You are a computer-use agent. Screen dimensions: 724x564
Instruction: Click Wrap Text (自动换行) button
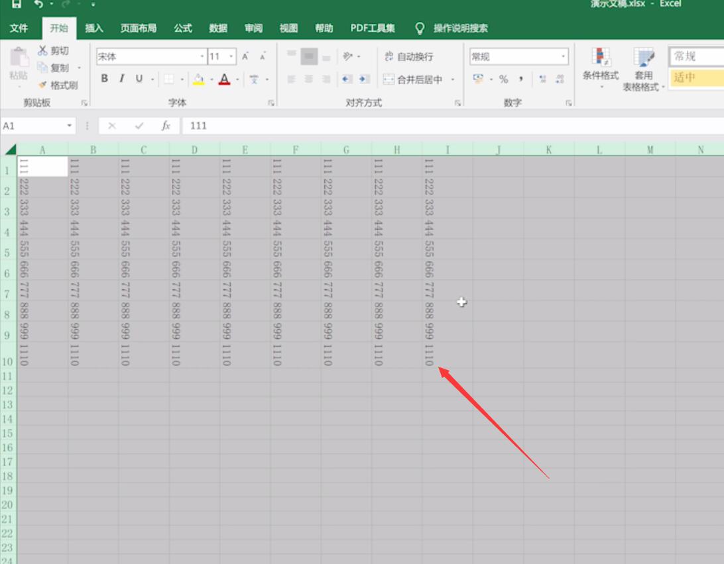tap(408, 57)
